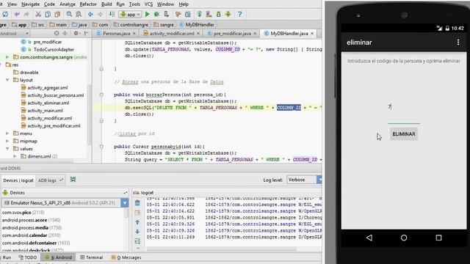Open emulator overflow menu dots
This screenshot has height=264, width=470.
coord(458,43)
